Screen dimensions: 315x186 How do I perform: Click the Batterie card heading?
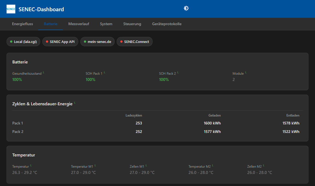(20, 62)
